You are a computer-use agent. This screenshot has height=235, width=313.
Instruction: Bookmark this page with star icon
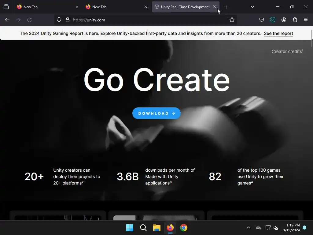coord(232,20)
